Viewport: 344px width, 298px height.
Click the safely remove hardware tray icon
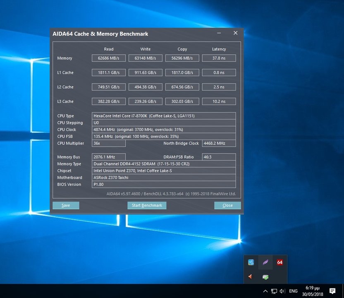click(265, 277)
